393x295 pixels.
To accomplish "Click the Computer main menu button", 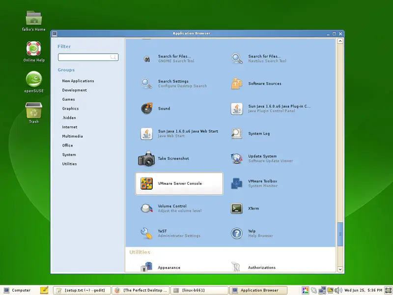I will tap(17, 290).
